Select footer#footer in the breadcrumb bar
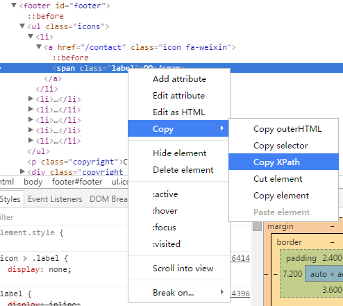343x306 pixels. [x=77, y=182]
